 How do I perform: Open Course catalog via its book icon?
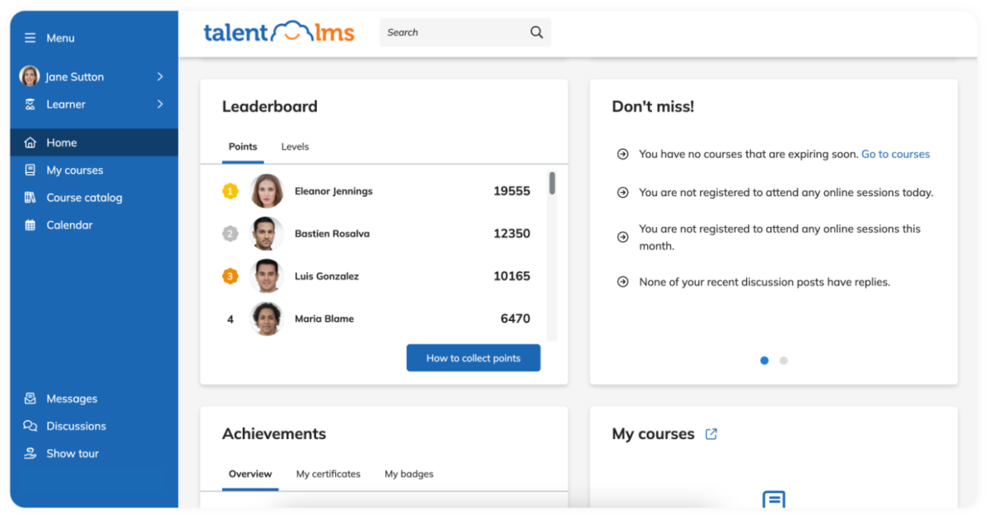29,197
